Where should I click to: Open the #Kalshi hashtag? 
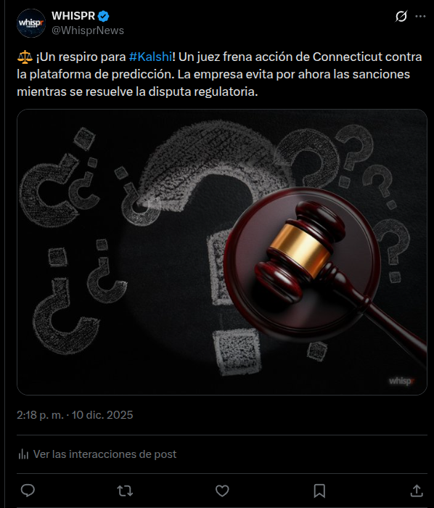150,57
